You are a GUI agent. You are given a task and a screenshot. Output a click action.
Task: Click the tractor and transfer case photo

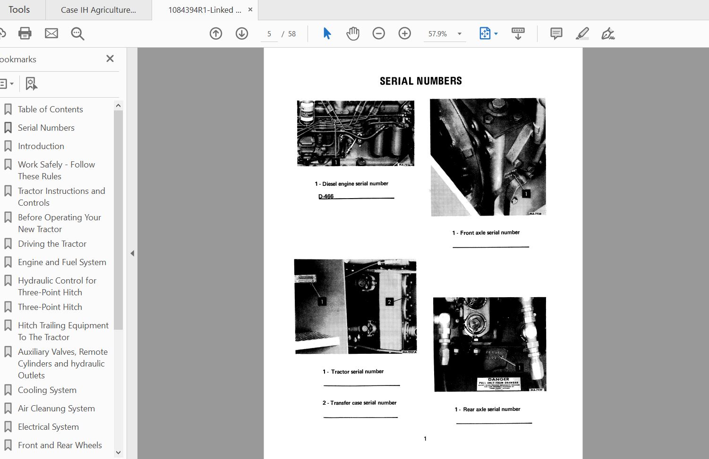point(355,307)
